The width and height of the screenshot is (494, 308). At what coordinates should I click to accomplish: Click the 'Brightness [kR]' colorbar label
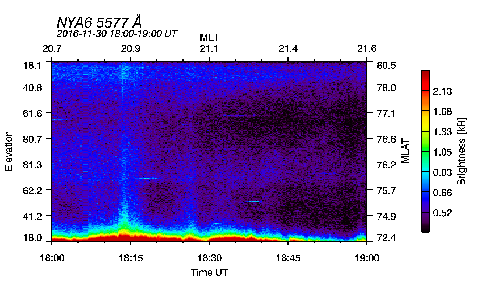461,151
